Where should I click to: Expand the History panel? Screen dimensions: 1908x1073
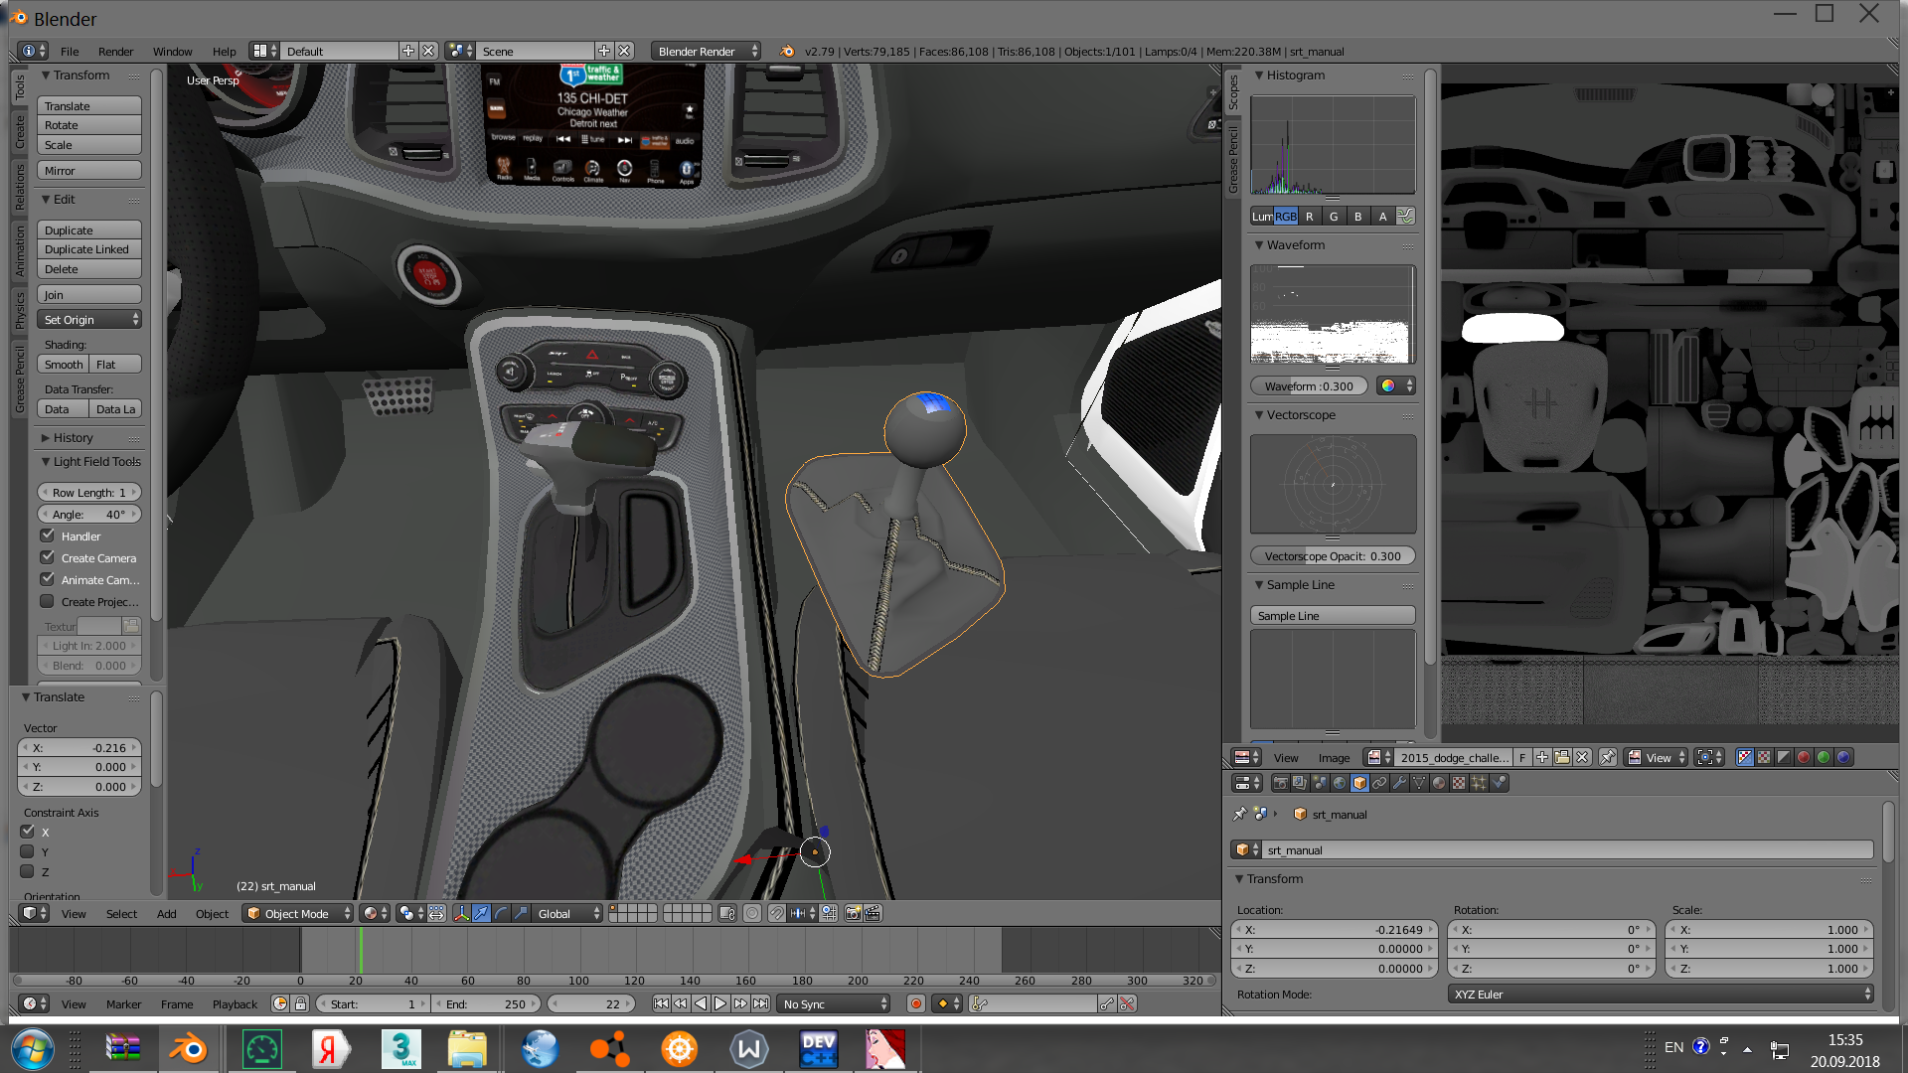72,438
